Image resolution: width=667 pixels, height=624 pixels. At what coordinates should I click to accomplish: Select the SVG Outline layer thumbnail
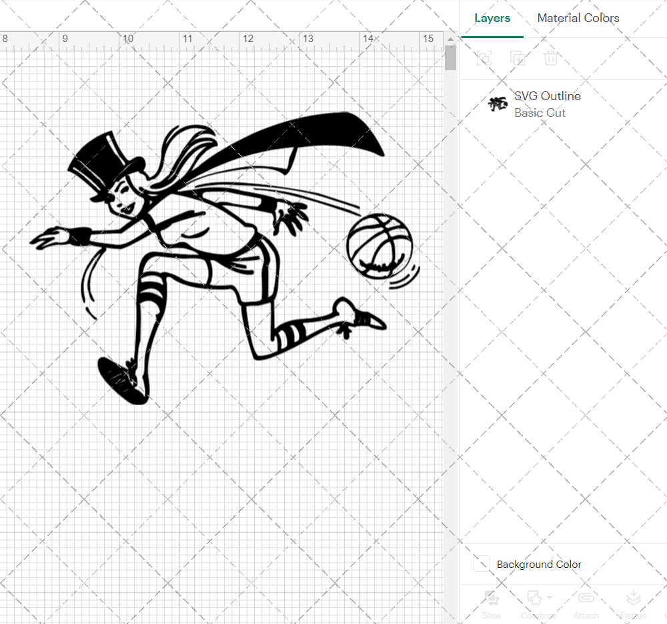tap(498, 103)
